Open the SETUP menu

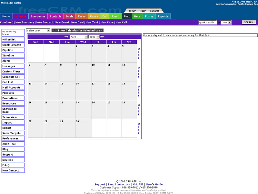tap(132, 11)
